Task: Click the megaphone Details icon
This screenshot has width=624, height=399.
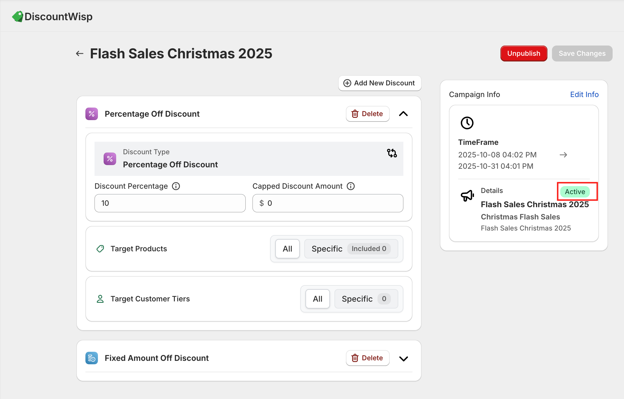Action: pyautogui.click(x=467, y=196)
